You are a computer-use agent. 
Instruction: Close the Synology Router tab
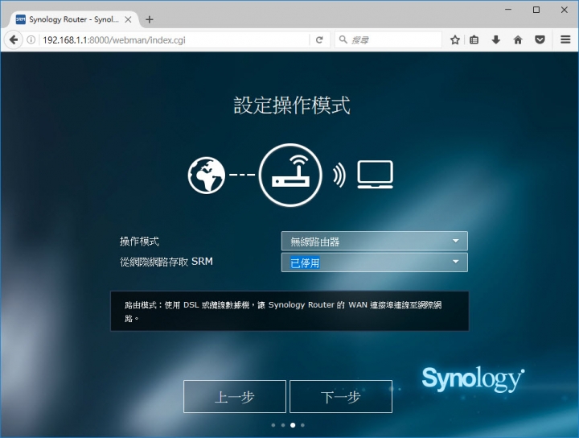(x=128, y=19)
